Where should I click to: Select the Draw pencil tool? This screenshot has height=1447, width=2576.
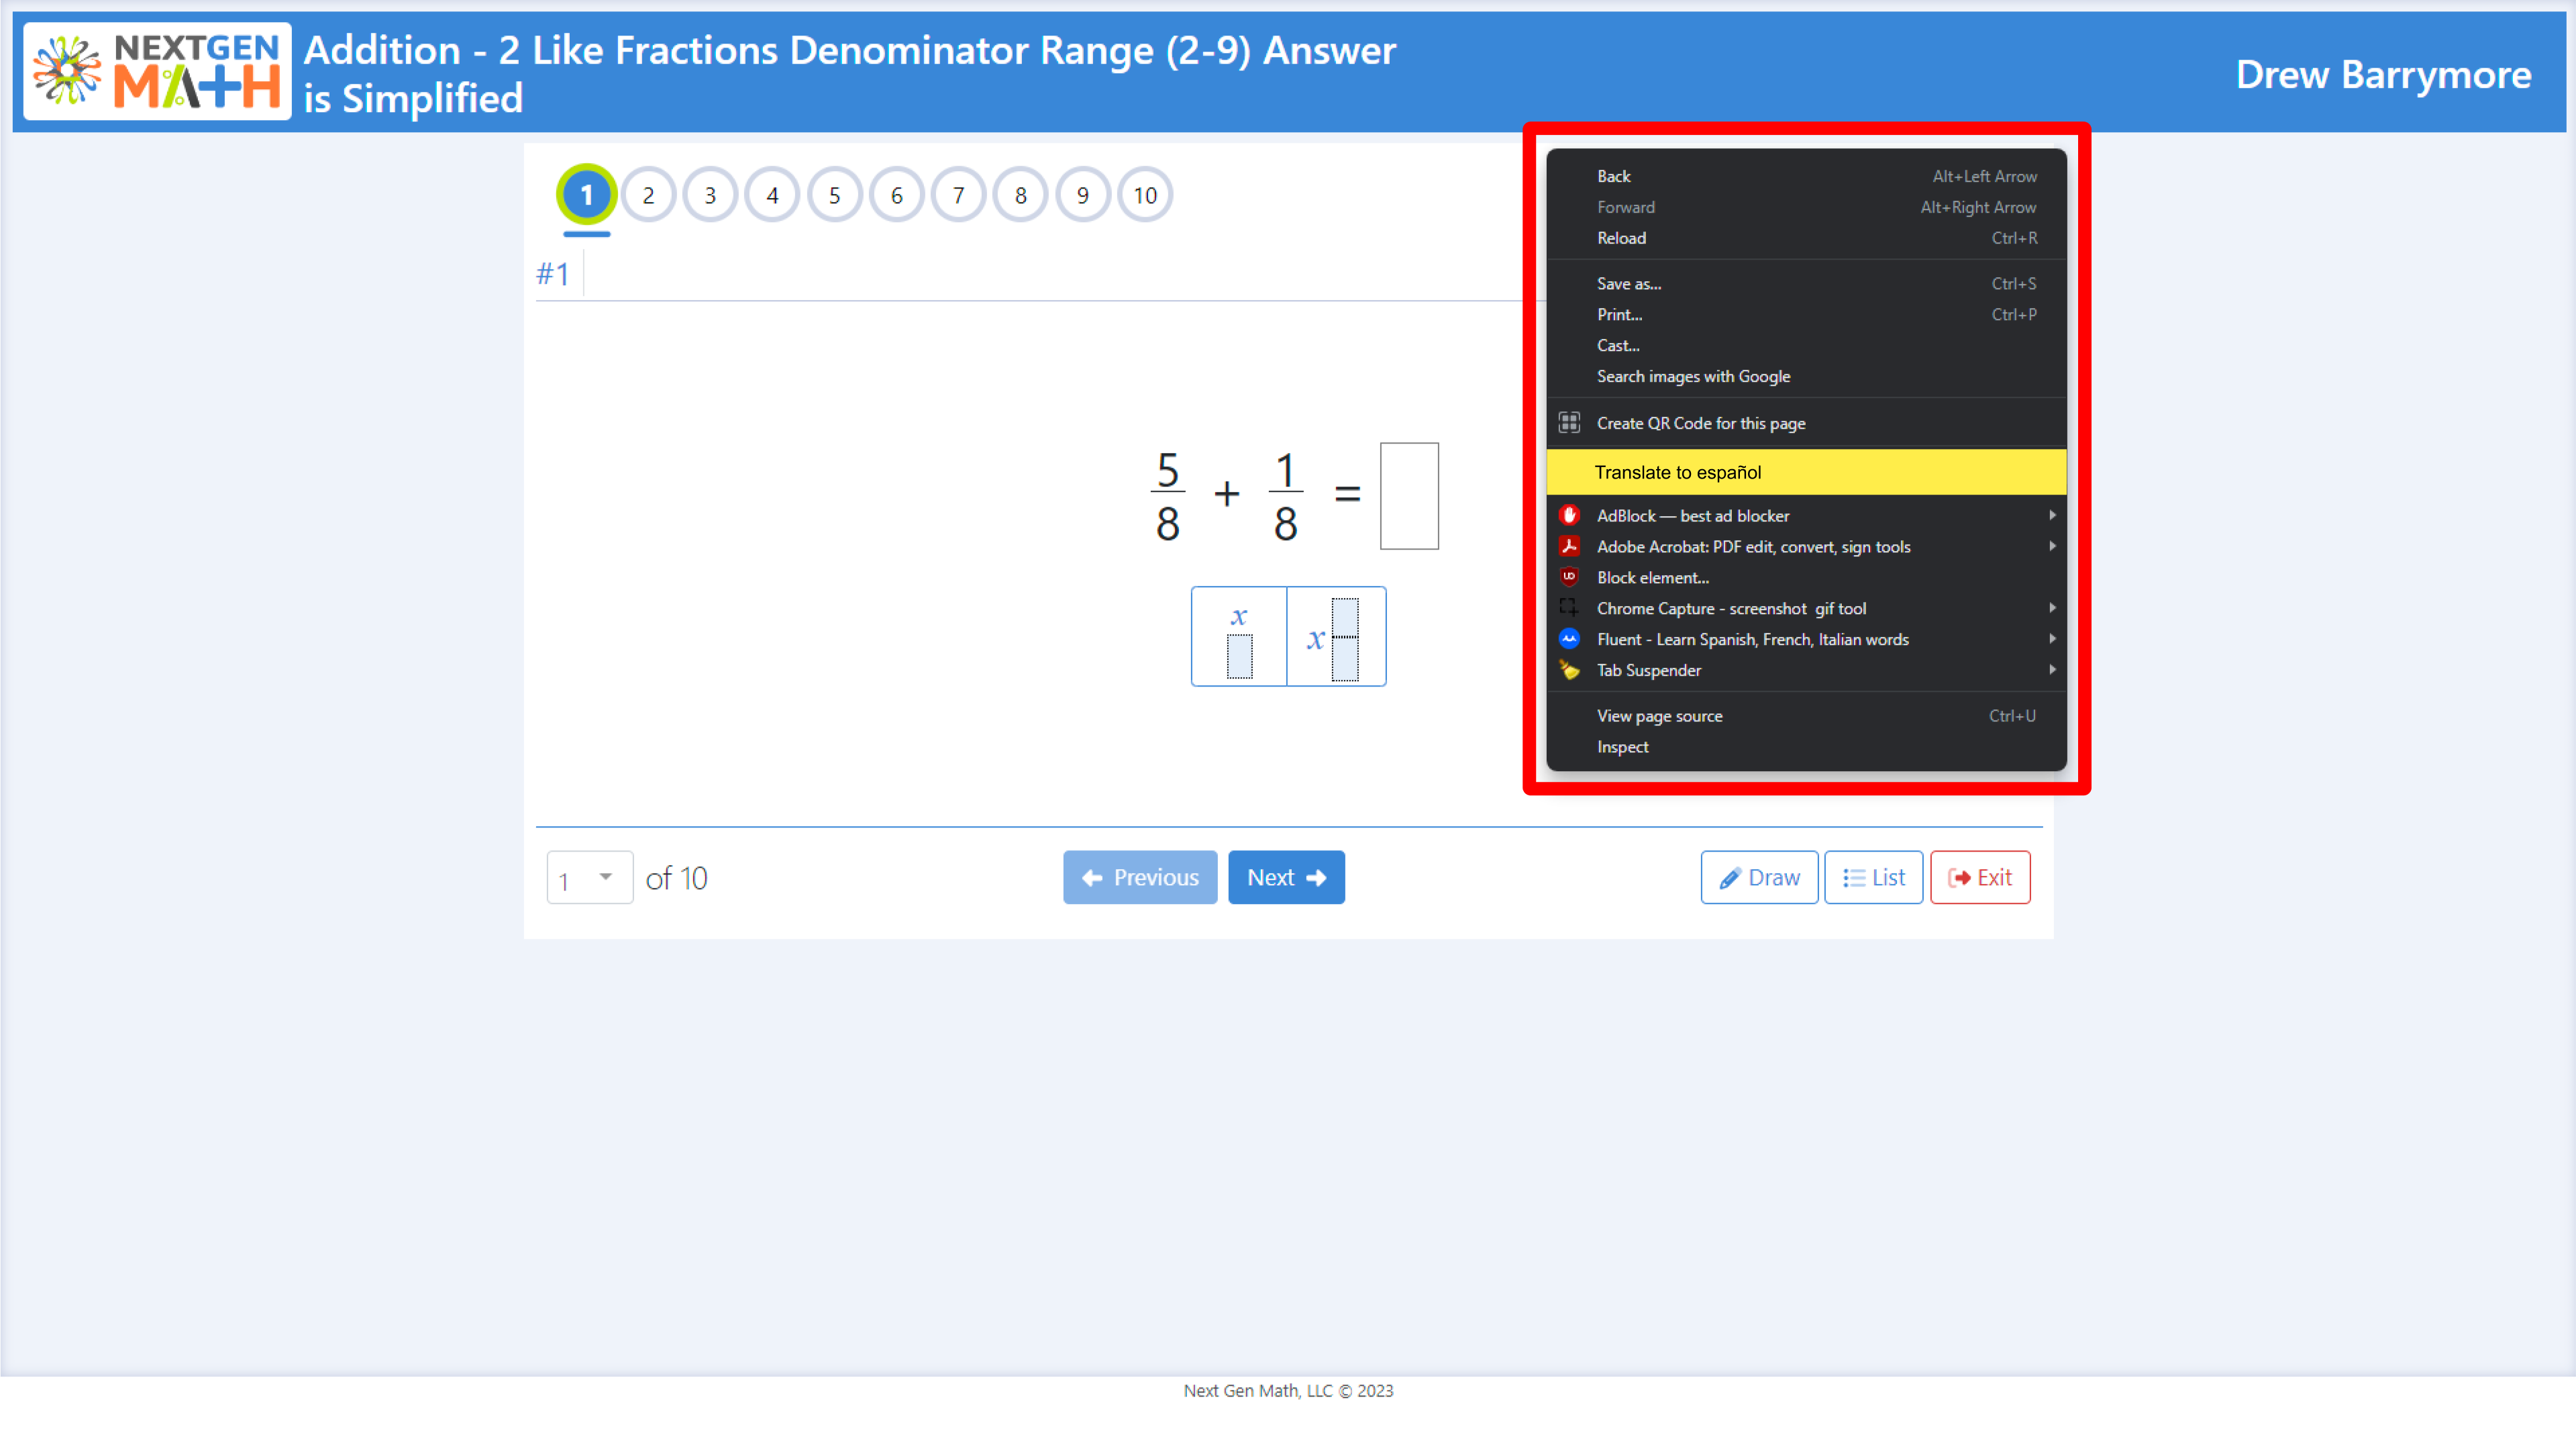pos(1732,877)
